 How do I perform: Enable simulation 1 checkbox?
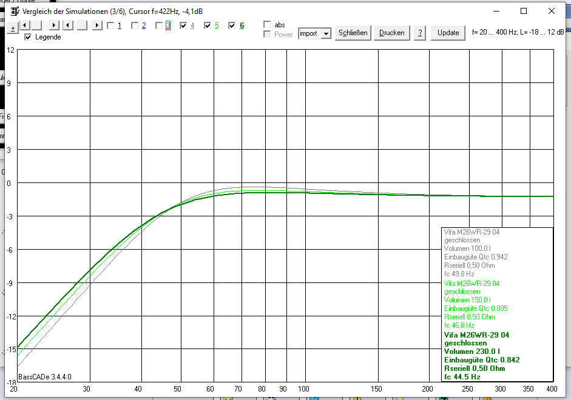point(110,25)
